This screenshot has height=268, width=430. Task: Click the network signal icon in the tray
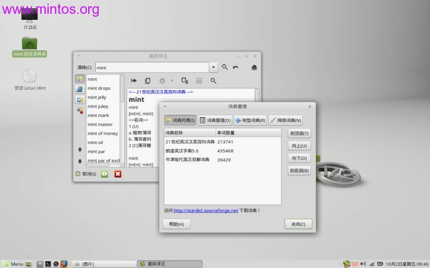tap(372, 264)
